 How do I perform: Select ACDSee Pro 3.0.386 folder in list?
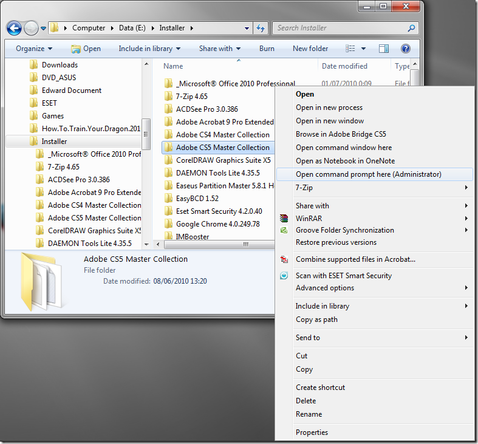(207, 109)
